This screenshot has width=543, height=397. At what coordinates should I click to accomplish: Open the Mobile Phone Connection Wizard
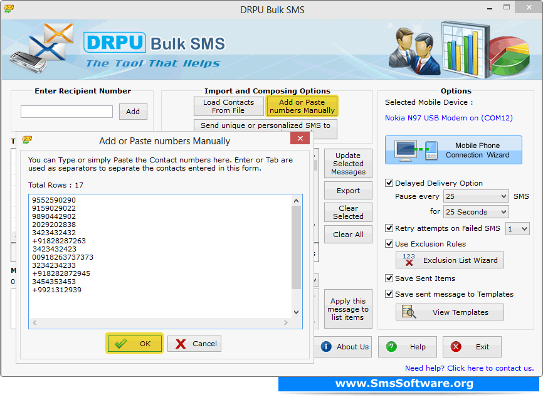pyautogui.click(x=453, y=150)
